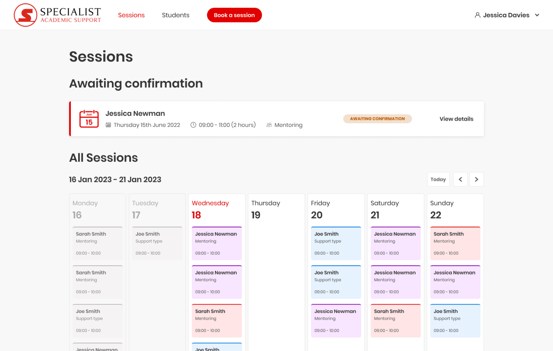Open the Sessions navigation tab
Viewport: 553px width, 351px height.
131,15
